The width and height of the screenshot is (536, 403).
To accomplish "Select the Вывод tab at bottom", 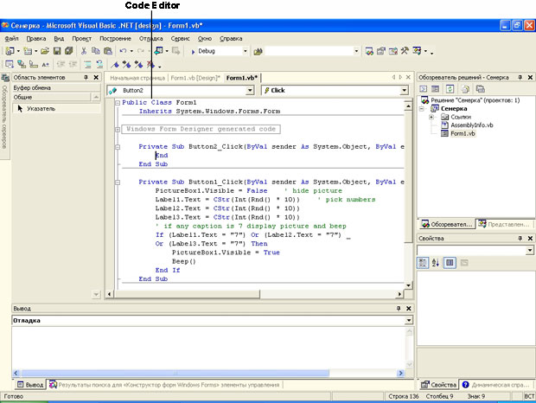I will 30,385.
